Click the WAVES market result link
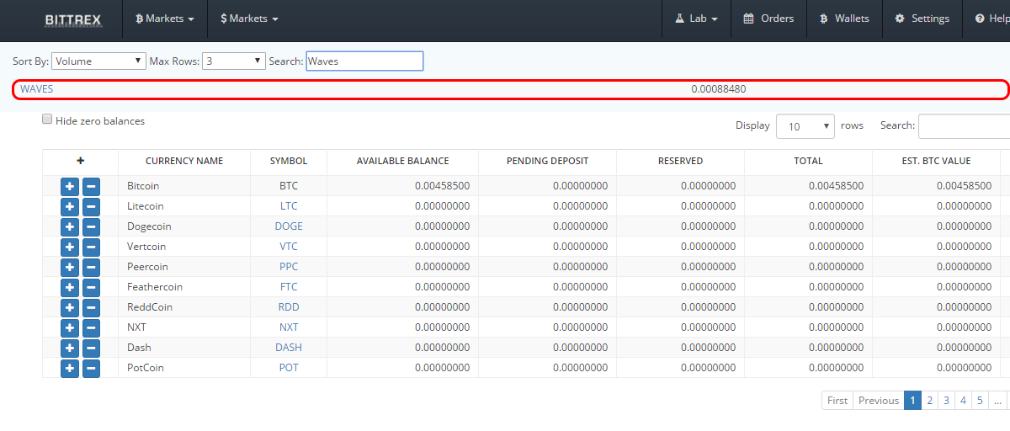 [37, 88]
